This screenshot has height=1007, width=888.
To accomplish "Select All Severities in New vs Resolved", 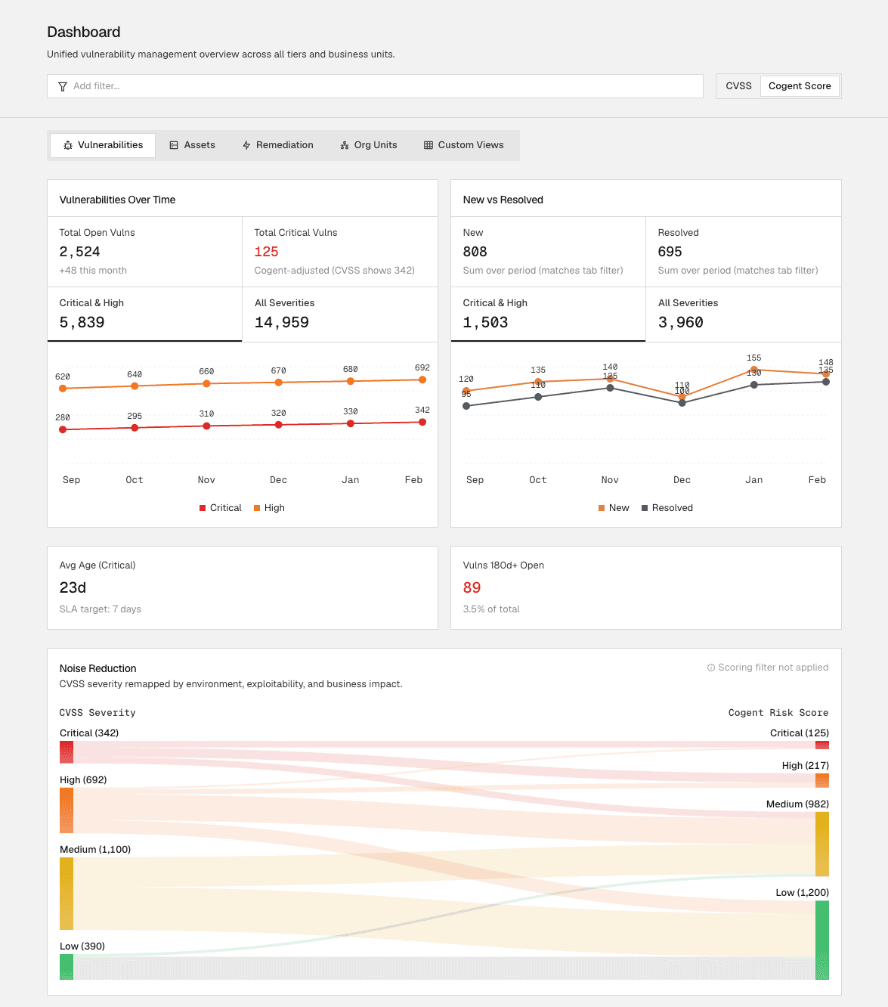I will [744, 314].
